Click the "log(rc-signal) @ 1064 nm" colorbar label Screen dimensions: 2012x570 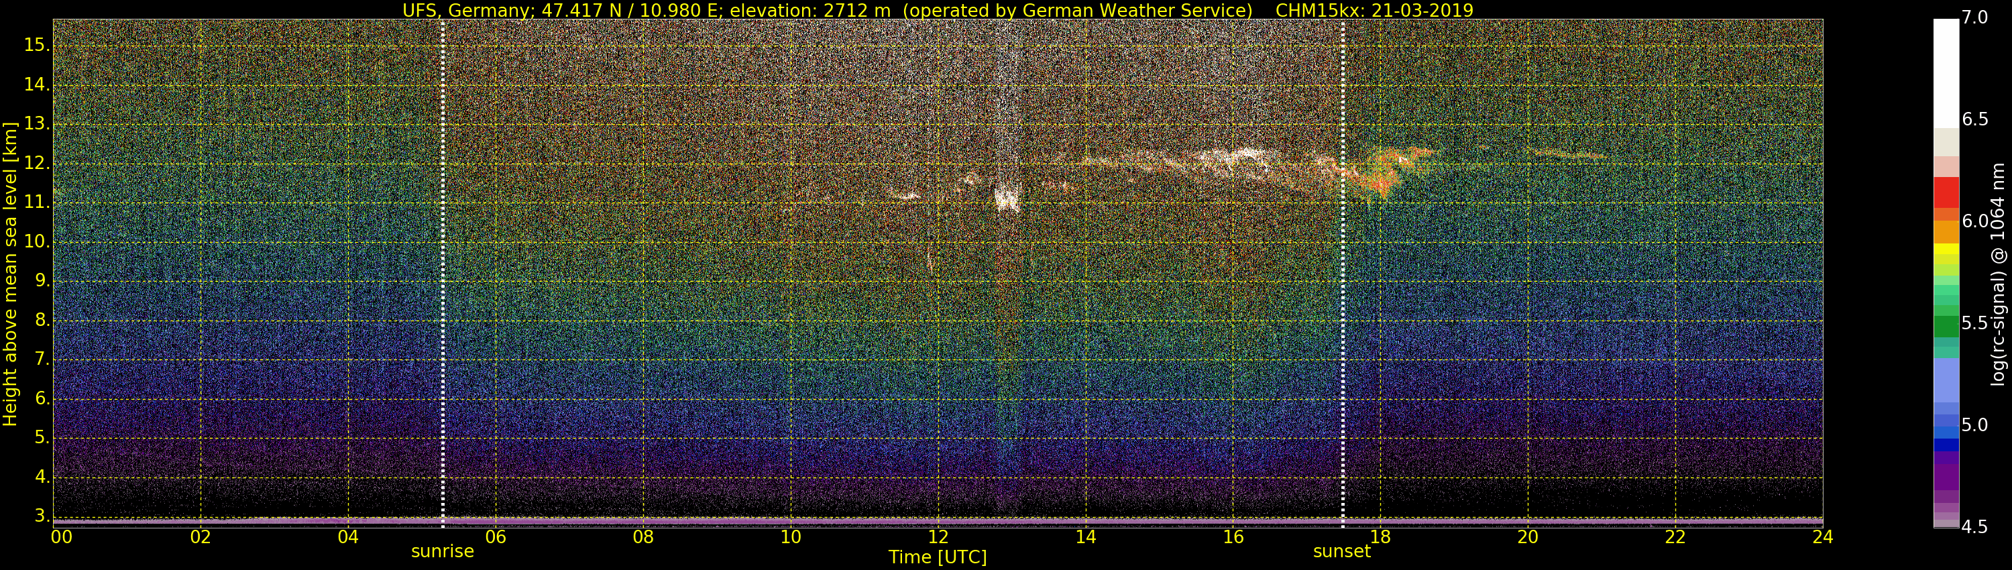pos(1997,274)
